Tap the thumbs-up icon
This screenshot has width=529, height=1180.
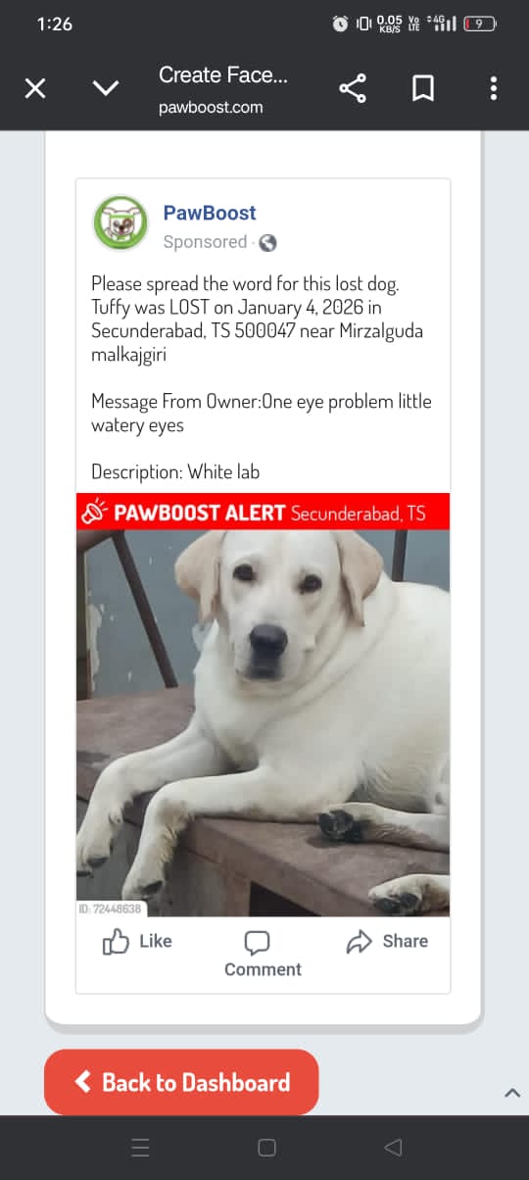click(x=116, y=942)
